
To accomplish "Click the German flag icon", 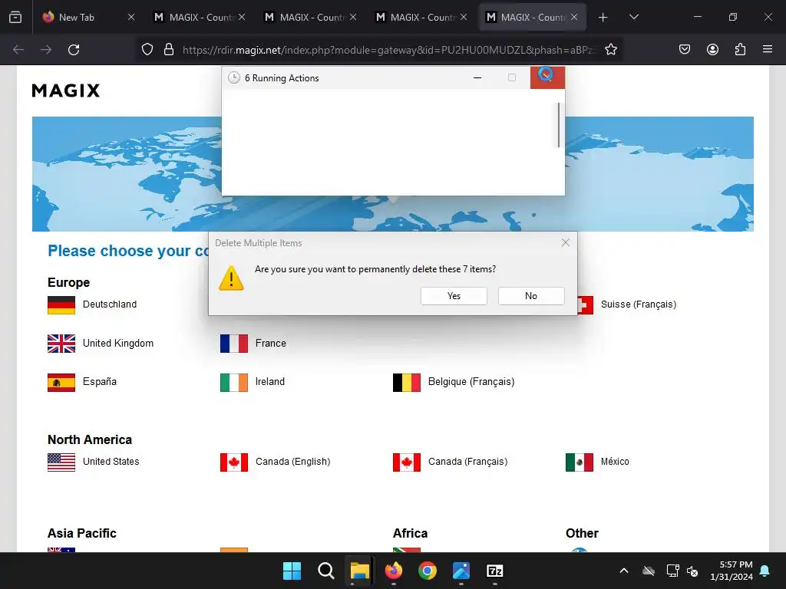I will coord(61,305).
